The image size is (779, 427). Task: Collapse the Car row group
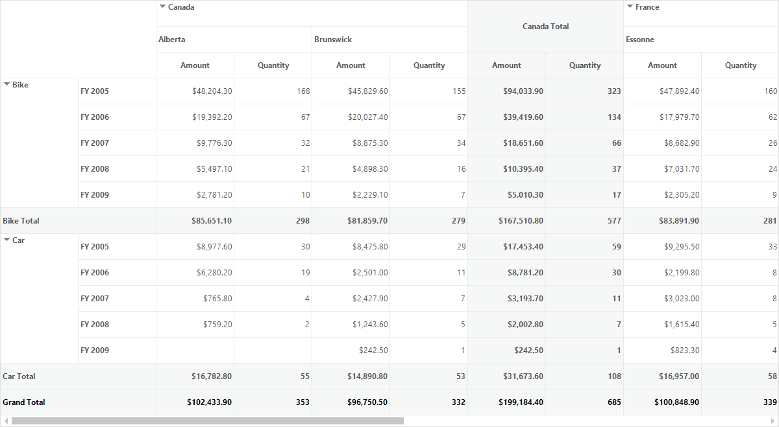click(6, 240)
